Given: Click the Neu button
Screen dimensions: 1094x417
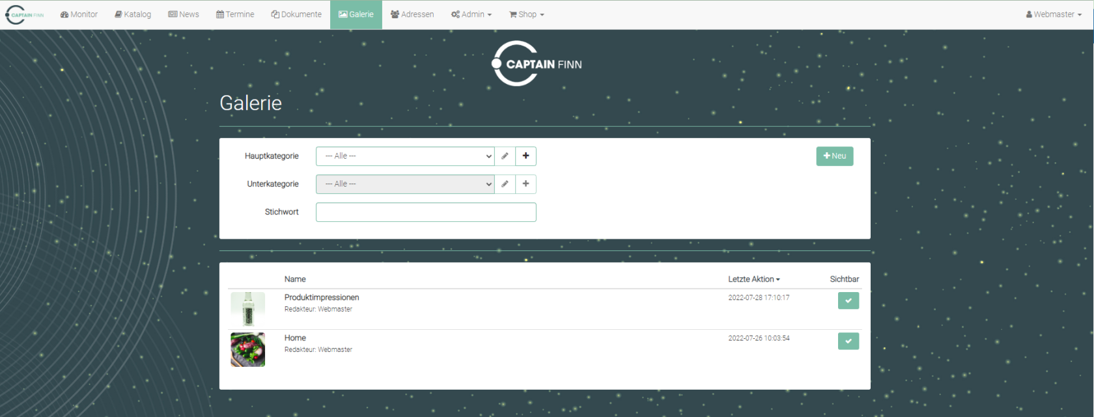Looking at the screenshot, I should tap(834, 156).
